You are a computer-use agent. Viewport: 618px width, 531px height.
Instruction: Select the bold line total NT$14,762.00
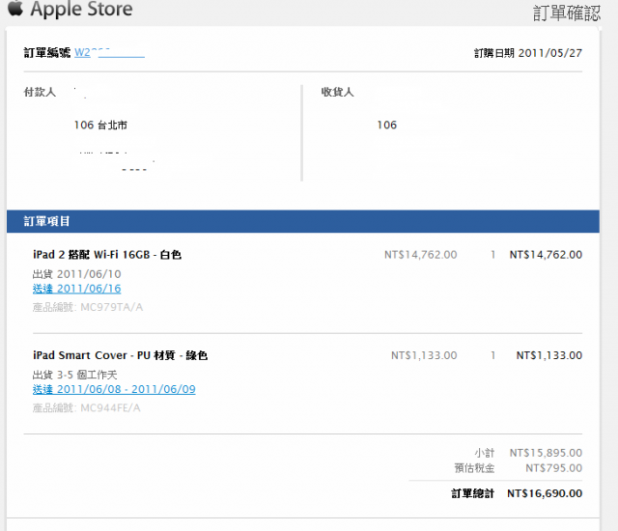(546, 255)
